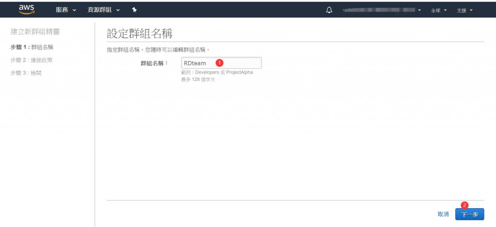Click the 設定群組名稱 heading
This screenshot has width=496, height=227.
point(139,33)
